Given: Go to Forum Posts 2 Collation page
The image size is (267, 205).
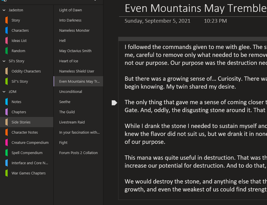Looking at the screenshot, I should (x=78, y=153).
